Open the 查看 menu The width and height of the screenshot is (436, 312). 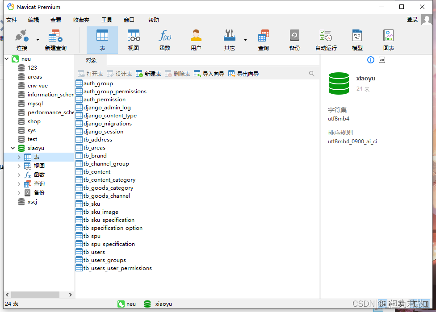[x=55, y=20]
